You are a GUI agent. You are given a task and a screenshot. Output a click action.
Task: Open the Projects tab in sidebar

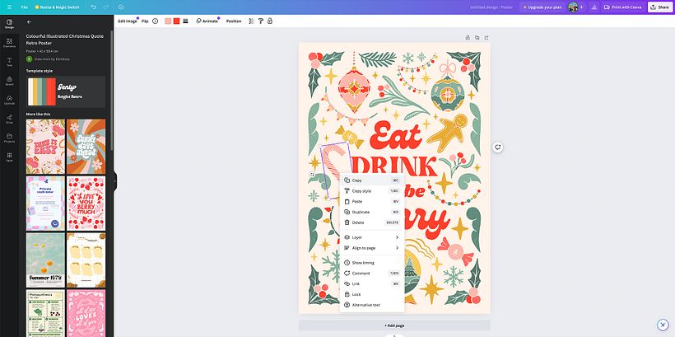coord(10,138)
